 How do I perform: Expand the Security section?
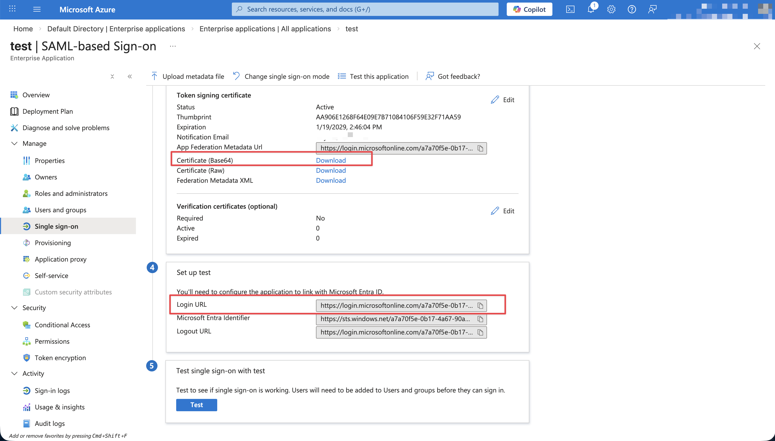(14, 308)
